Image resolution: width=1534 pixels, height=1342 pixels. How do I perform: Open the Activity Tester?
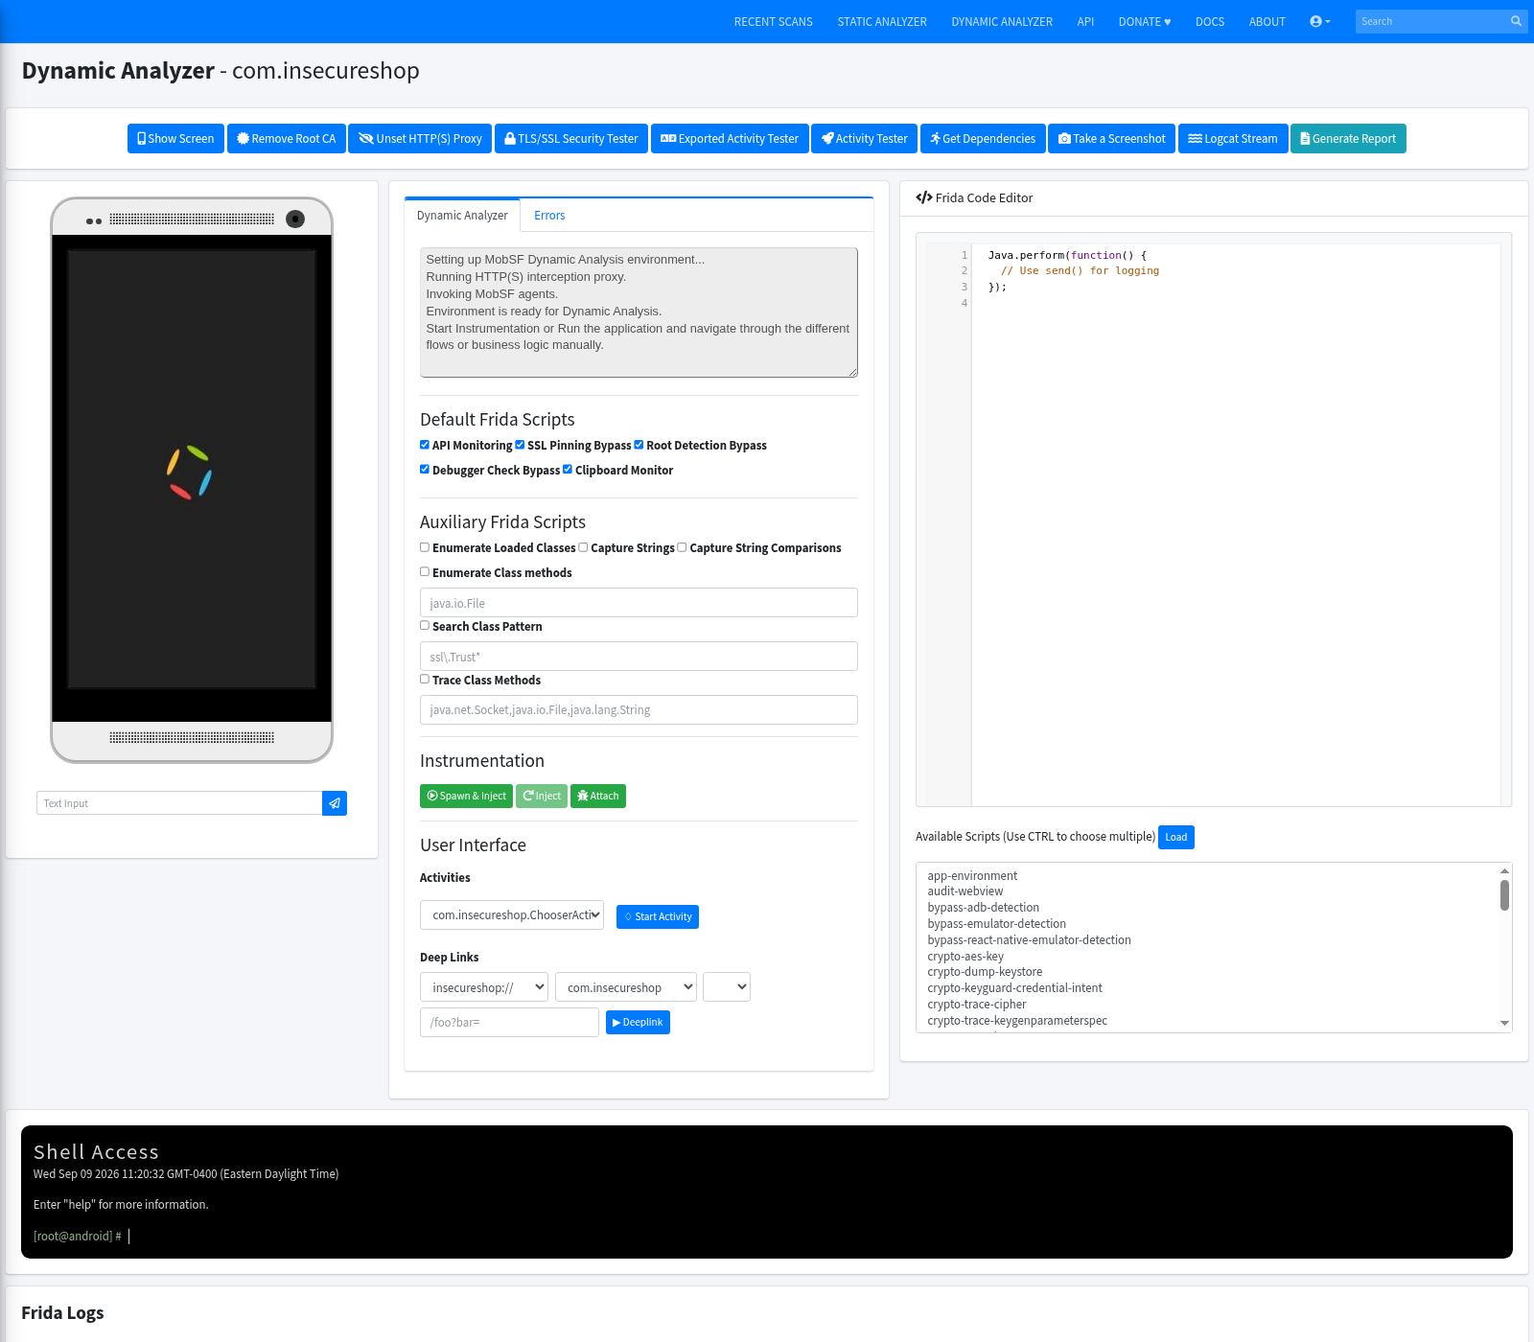click(865, 139)
